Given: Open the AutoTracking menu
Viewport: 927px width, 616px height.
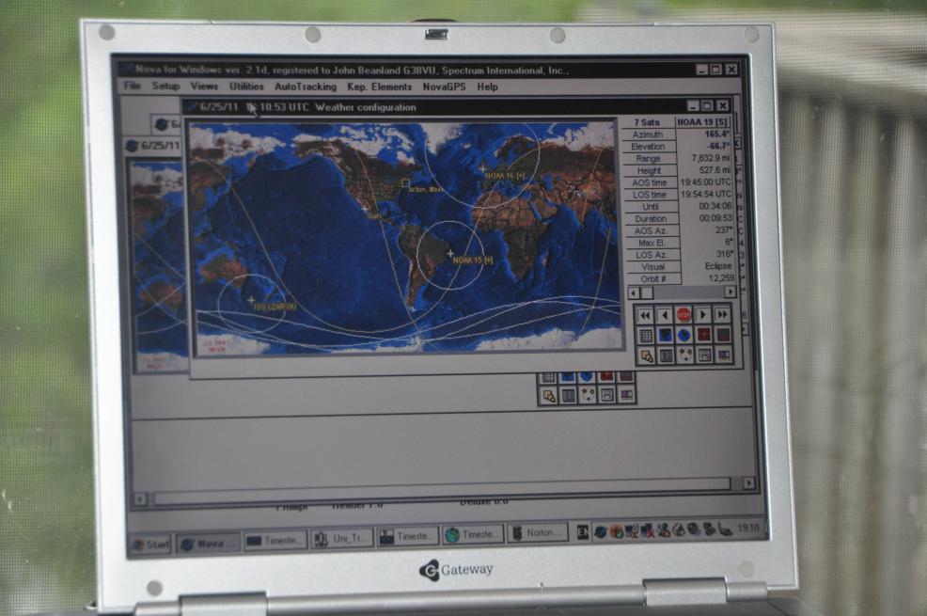Looking at the screenshot, I should click(x=305, y=87).
